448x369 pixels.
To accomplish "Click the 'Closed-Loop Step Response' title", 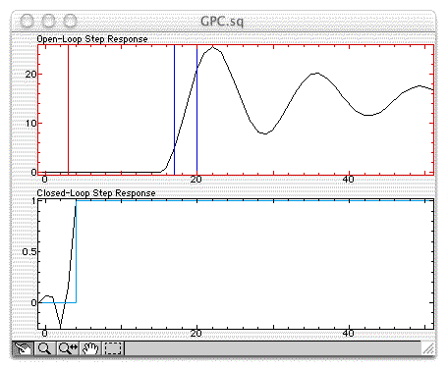I will tap(96, 193).
